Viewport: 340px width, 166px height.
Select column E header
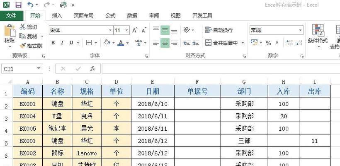click(153, 82)
